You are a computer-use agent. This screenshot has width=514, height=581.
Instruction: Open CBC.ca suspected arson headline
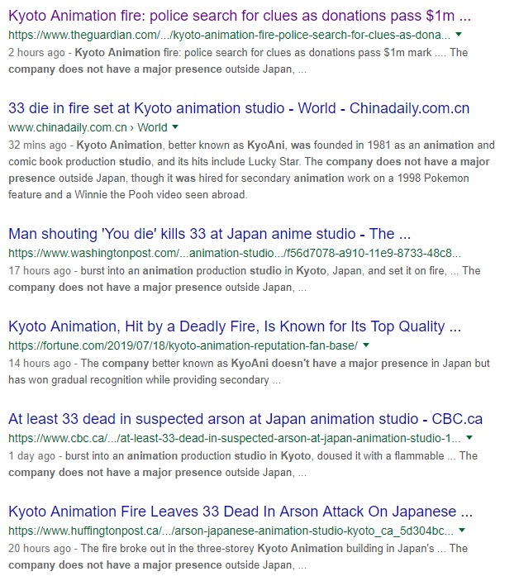pyautogui.click(x=245, y=419)
